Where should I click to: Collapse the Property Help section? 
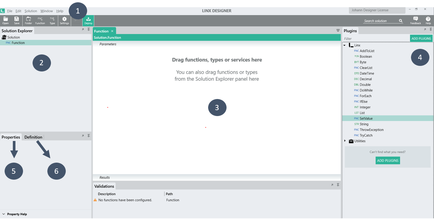(3, 214)
